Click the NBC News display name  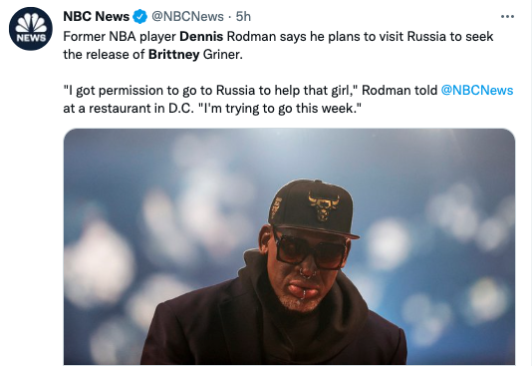click(x=97, y=16)
